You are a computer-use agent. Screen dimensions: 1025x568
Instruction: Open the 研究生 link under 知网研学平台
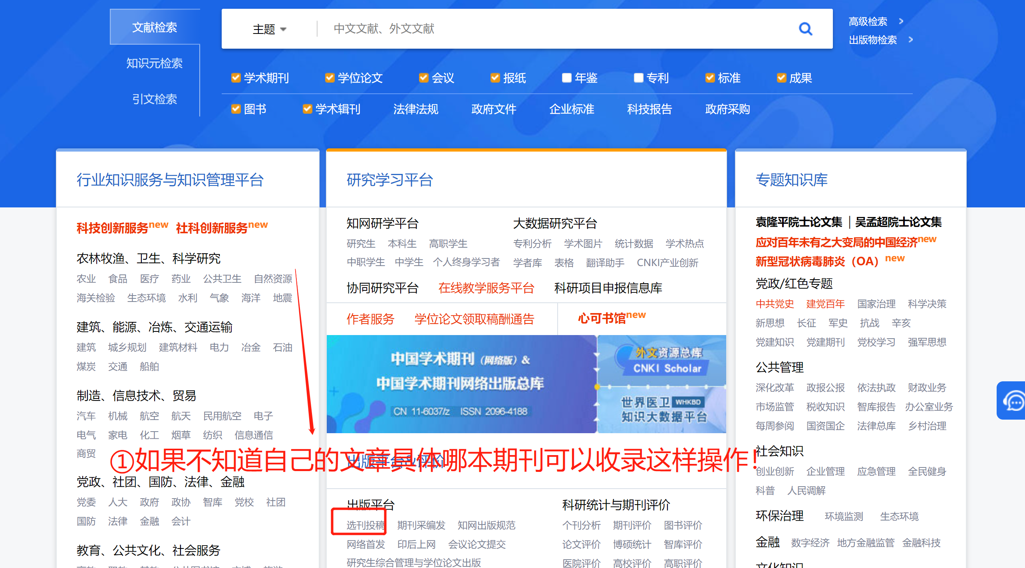361,243
